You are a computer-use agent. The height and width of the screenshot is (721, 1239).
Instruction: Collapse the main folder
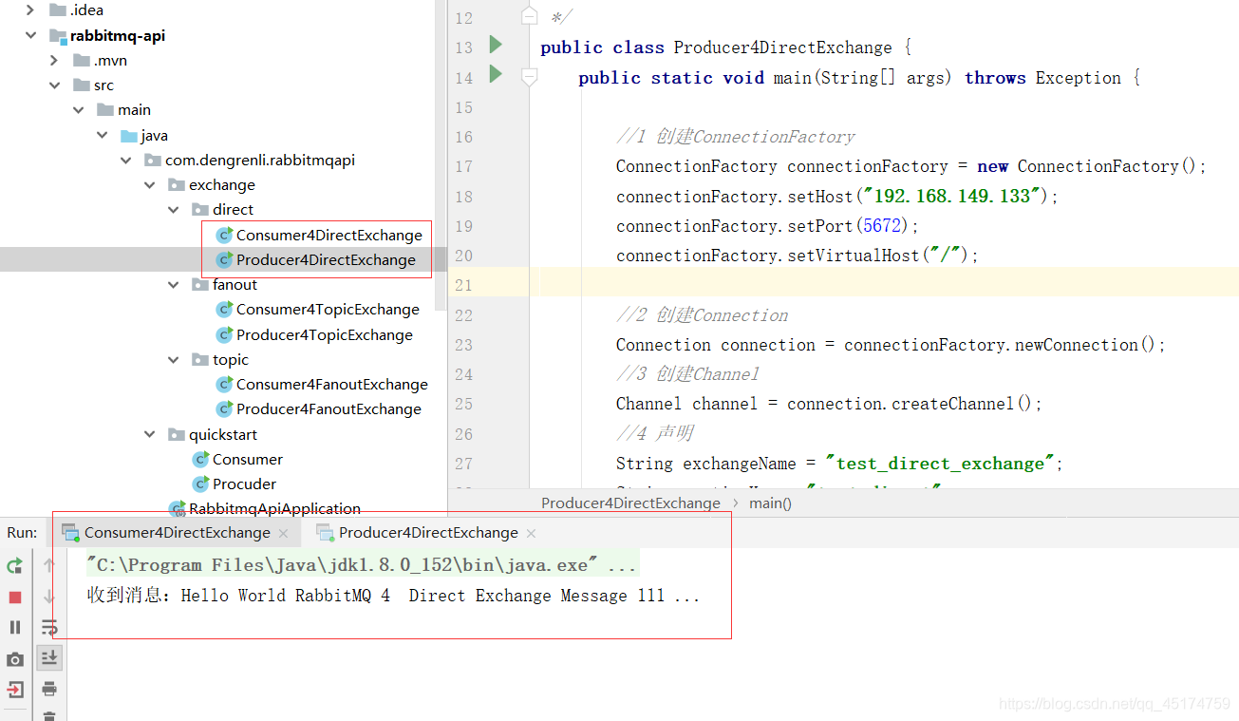coord(79,110)
